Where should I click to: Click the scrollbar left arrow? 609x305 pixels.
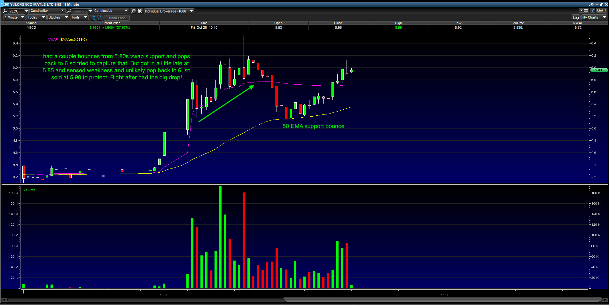pyautogui.click(x=4, y=300)
